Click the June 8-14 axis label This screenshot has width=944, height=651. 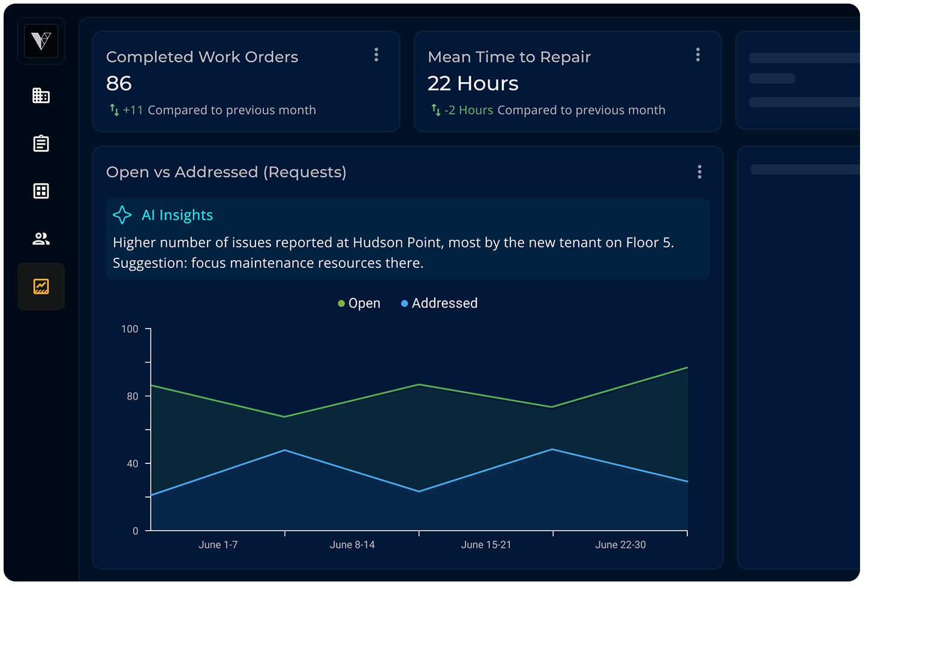pyautogui.click(x=352, y=545)
